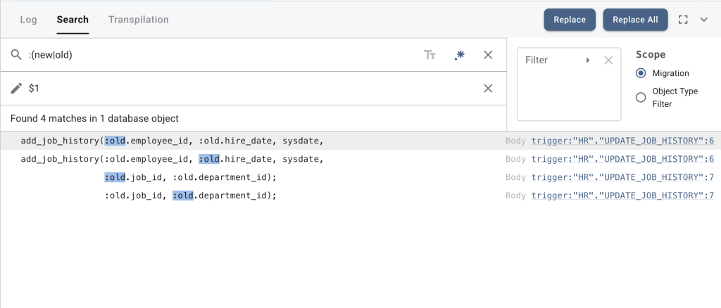The width and height of the screenshot is (721, 308).
Task: Click the pencil replace icon
Action: point(16,89)
